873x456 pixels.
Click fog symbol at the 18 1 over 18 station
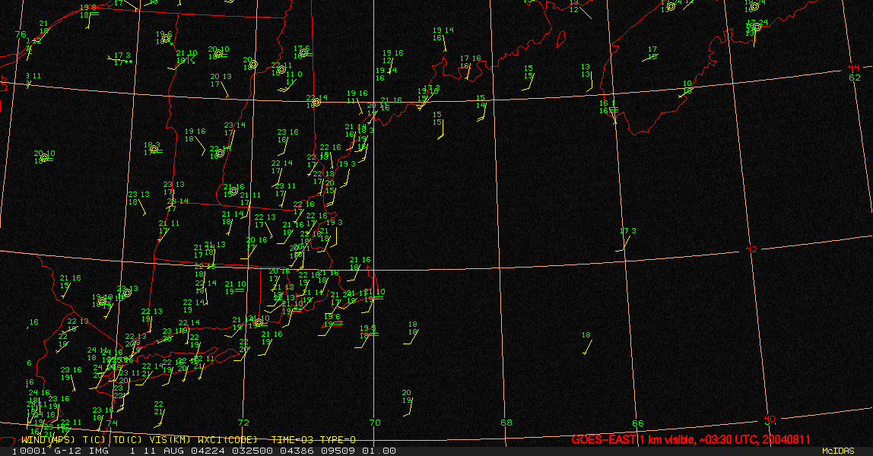pos(614,110)
